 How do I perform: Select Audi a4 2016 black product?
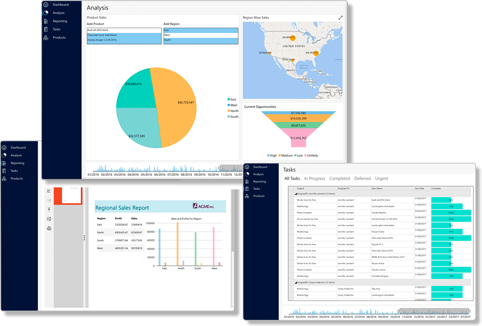[124, 30]
